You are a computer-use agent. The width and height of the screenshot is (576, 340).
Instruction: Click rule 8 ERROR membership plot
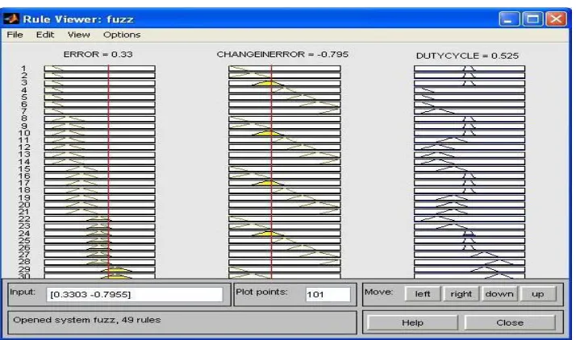(x=99, y=118)
